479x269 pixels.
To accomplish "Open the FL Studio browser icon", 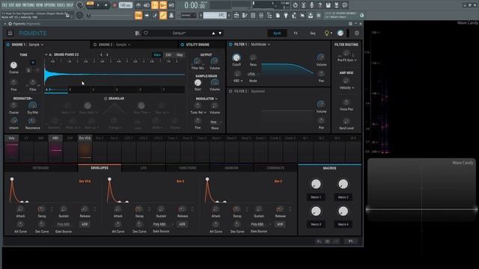I will click(x=269, y=15).
